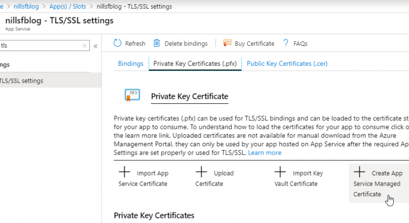The width and height of the screenshot is (409, 223).
Task: Go to nillsfblog breadcrumb link
Action: tap(26, 7)
